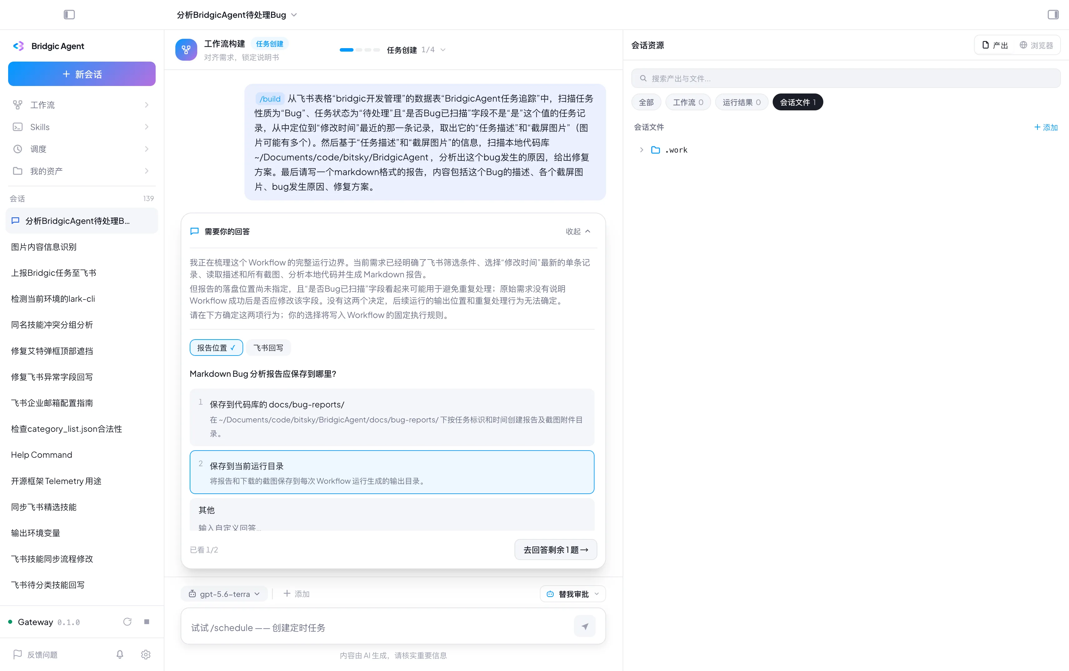The width and height of the screenshot is (1069, 671).
Task: Expand the 我的资产 sidebar chevron
Action: [x=147, y=171]
